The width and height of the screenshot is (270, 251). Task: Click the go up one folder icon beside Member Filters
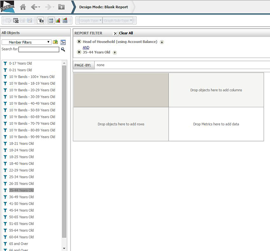click(56, 42)
